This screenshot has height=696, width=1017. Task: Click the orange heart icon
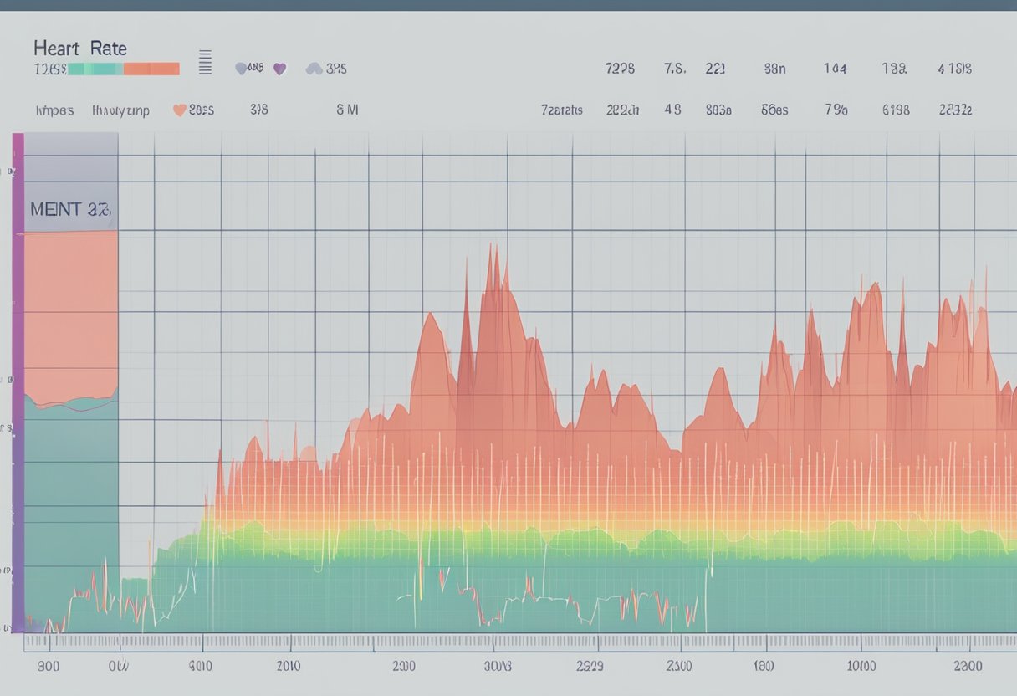click(178, 110)
